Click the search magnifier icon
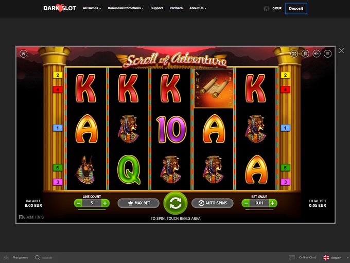The width and height of the screenshot is (350, 263). 37,258
